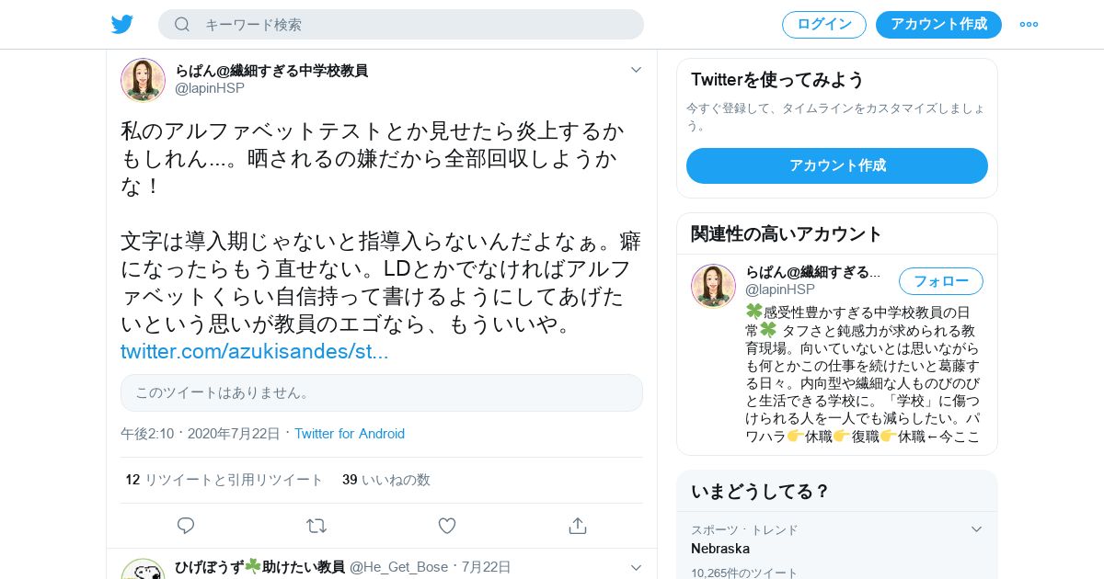
Task: Open らぱん profile avatar in main tweet
Action: [143, 80]
